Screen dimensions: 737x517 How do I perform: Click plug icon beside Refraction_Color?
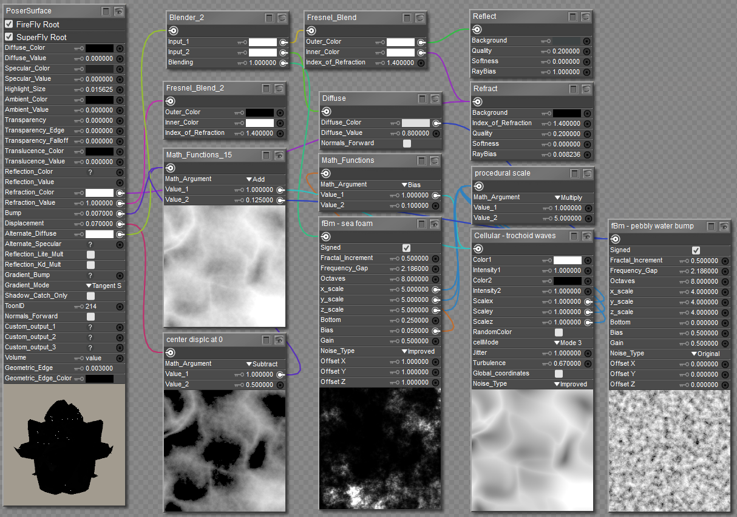point(120,193)
